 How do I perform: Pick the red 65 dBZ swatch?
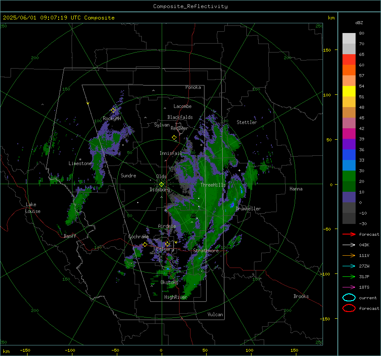pyautogui.click(x=349, y=60)
